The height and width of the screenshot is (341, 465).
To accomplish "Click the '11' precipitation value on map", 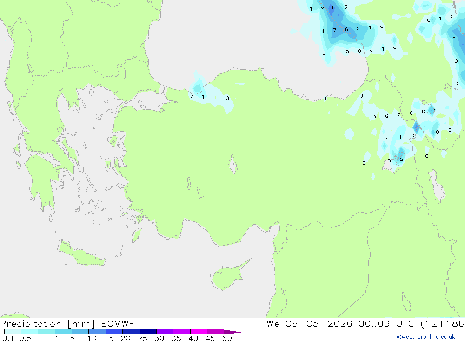I will click(x=334, y=8).
